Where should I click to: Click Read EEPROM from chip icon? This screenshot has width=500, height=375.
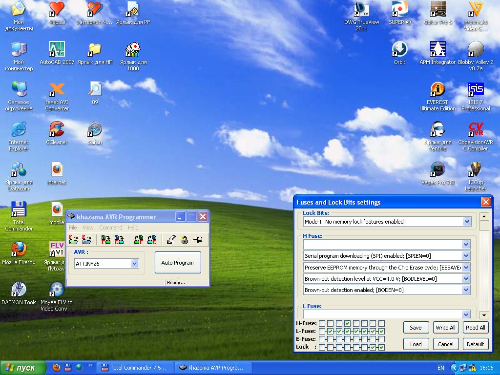pos(152,239)
